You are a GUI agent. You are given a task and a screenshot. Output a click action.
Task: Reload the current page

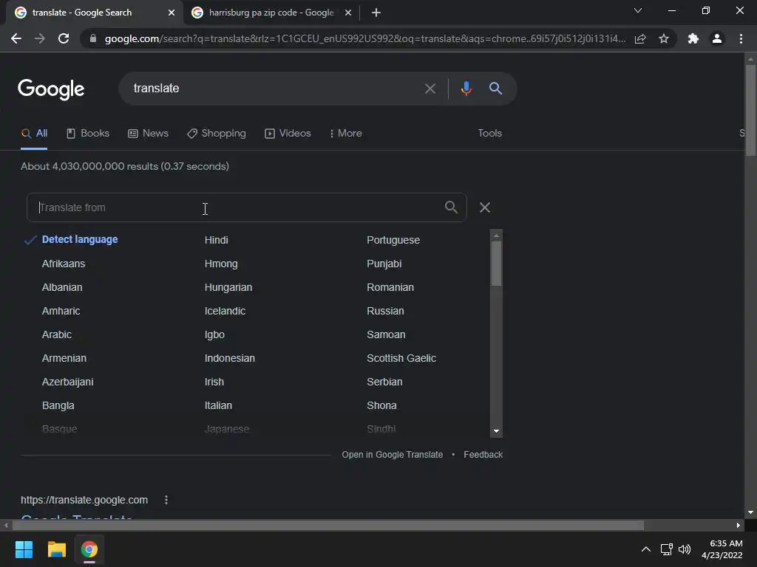[64, 38]
